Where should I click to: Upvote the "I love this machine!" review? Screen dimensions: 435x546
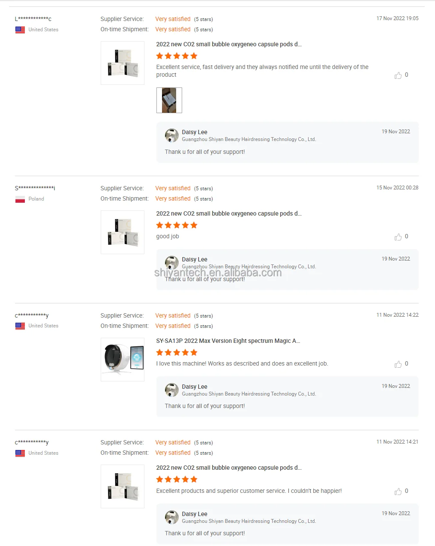(398, 364)
